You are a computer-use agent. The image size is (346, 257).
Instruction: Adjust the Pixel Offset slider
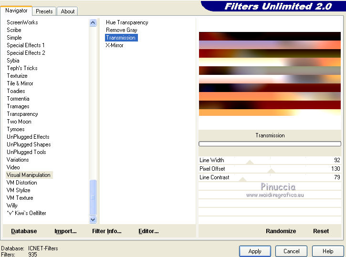(x=271, y=171)
